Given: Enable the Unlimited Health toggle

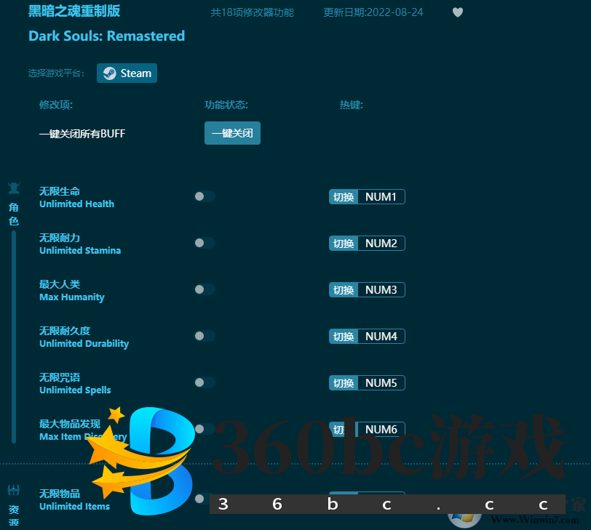Looking at the screenshot, I should 205,196.
